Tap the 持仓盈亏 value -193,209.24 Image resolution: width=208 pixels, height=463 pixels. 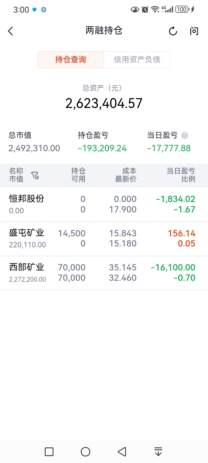(x=102, y=148)
